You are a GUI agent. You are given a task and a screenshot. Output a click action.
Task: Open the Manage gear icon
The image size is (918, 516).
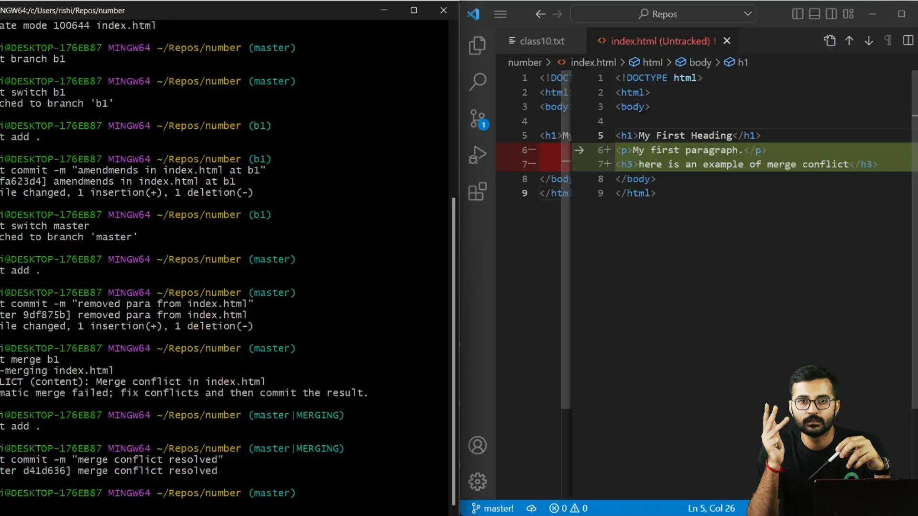coord(477,482)
